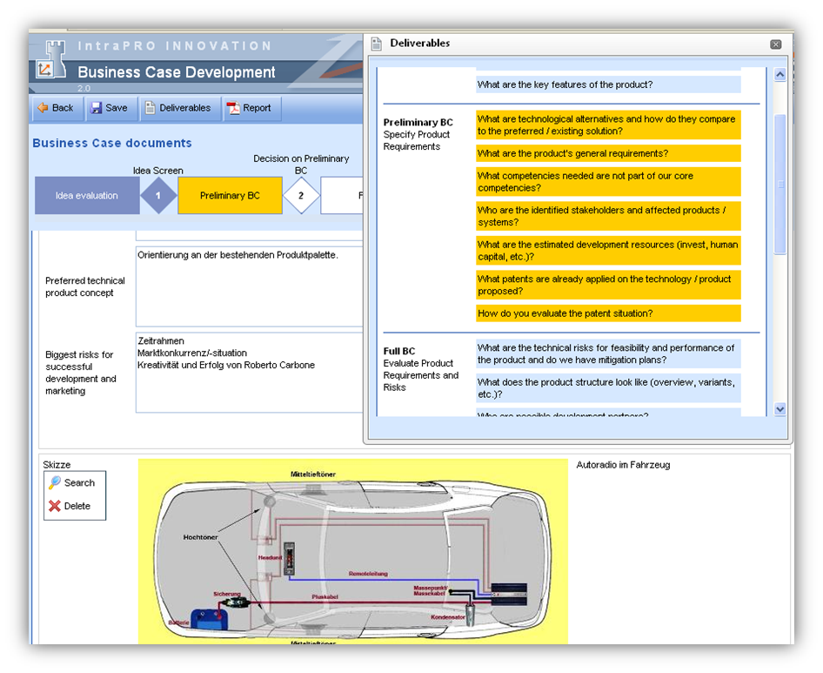Select the partially hidden stage after gate 2
823x673 pixels.
click(x=342, y=195)
